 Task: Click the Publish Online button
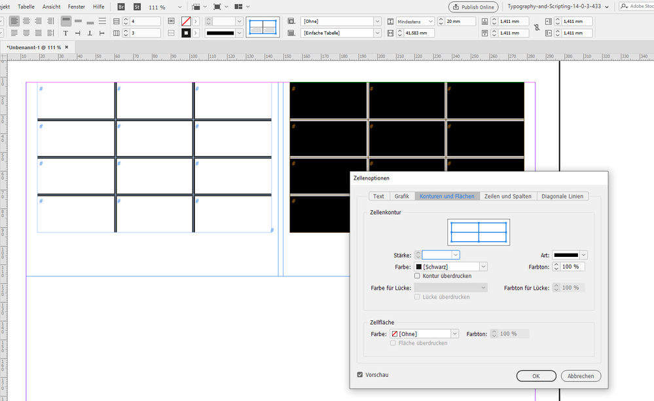point(473,7)
